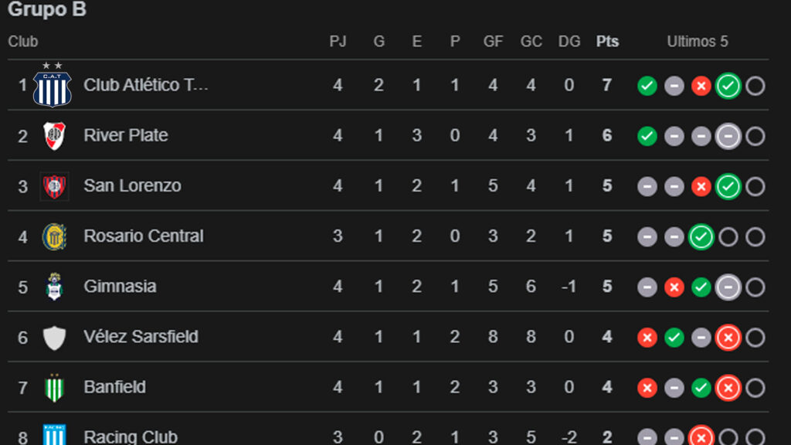
Task: Open the Banfield team link
Action: tap(114, 387)
